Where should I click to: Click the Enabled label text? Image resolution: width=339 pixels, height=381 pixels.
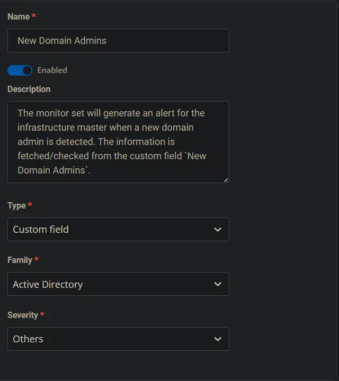[x=52, y=70]
